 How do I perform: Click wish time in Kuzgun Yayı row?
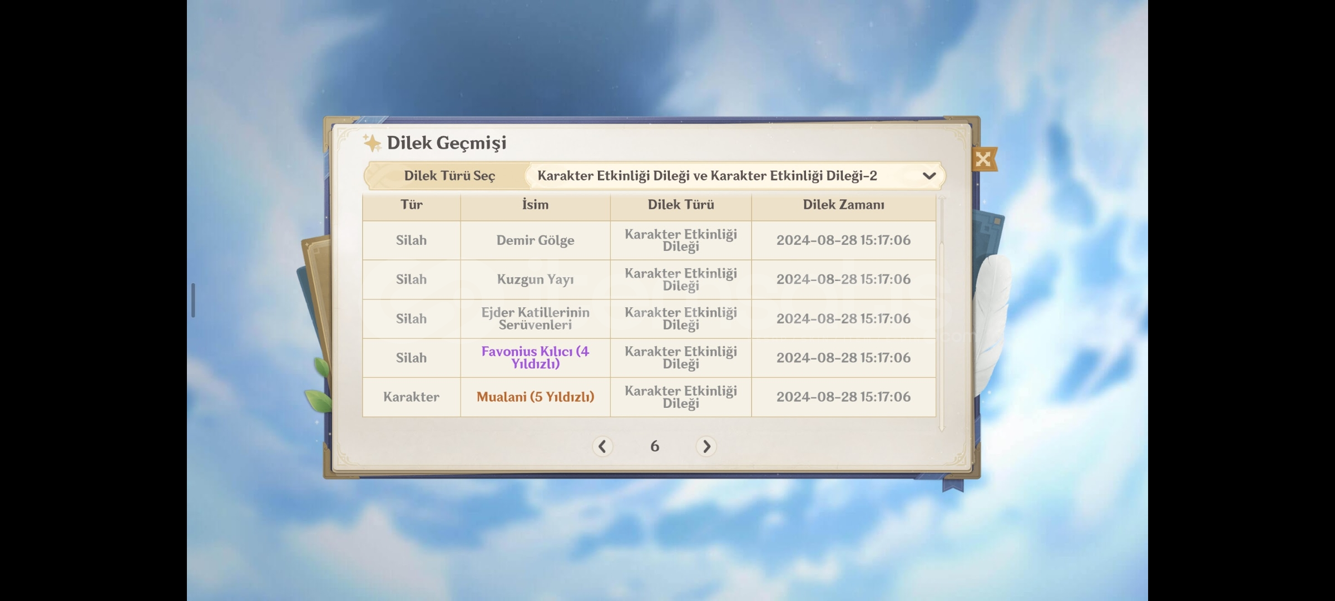point(843,279)
